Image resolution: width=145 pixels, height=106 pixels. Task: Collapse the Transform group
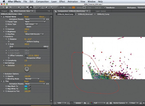click(x=4, y=37)
